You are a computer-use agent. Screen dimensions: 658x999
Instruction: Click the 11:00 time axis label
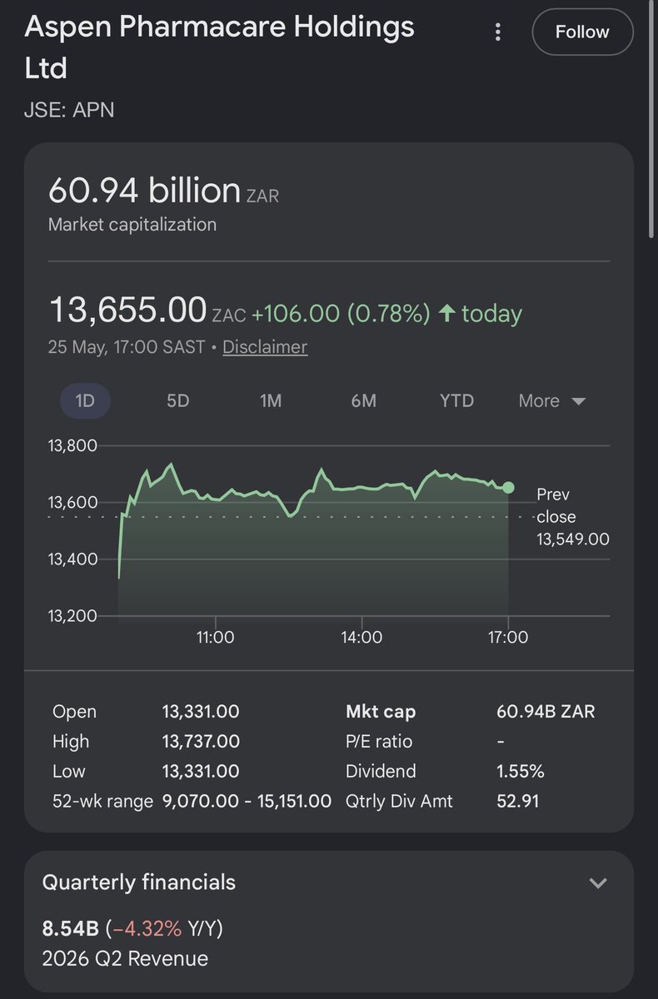[215, 637]
